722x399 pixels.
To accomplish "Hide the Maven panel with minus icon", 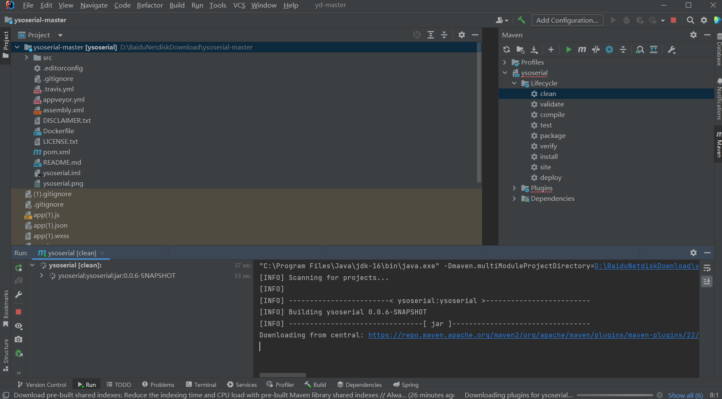I will coord(707,35).
